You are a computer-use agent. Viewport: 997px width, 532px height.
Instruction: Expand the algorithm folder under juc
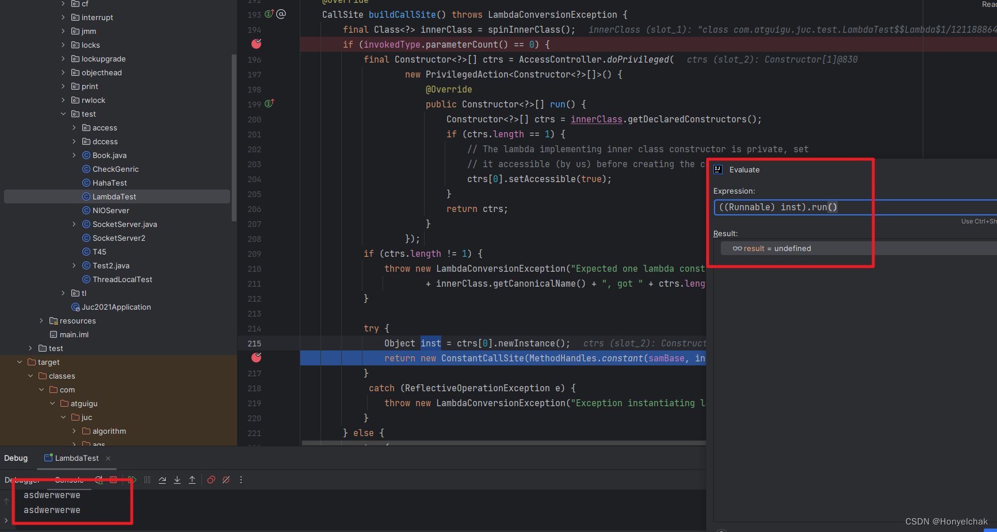74,431
